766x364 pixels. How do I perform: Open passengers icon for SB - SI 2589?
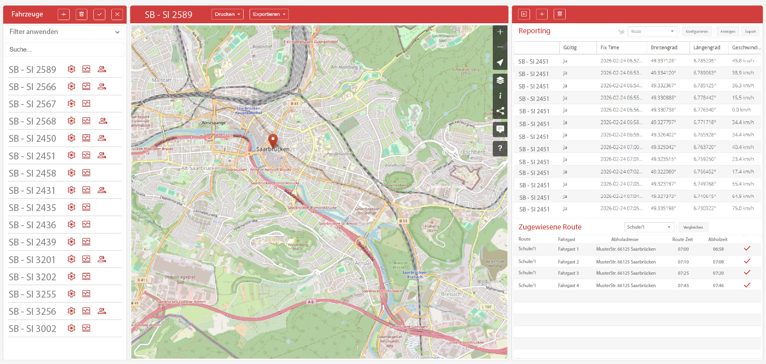[x=102, y=69]
